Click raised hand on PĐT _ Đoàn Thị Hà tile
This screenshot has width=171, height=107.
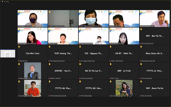(x=141, y=81)
